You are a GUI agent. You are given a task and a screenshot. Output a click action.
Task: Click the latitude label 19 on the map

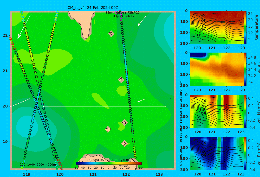click(x=5, y=142)
